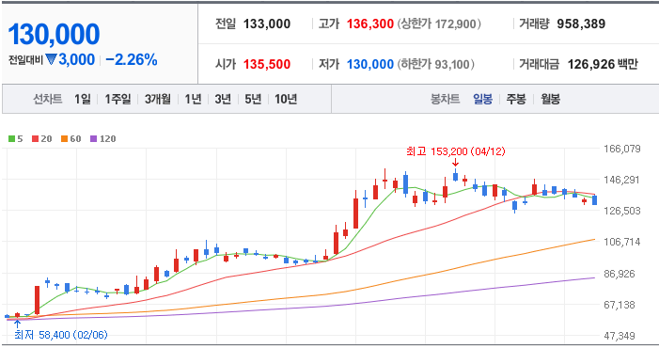Image resolution: width=659 pixels, height=348 pixels.
Task: Click the 하한가 93,100 text
Action: tap(436, 64)
